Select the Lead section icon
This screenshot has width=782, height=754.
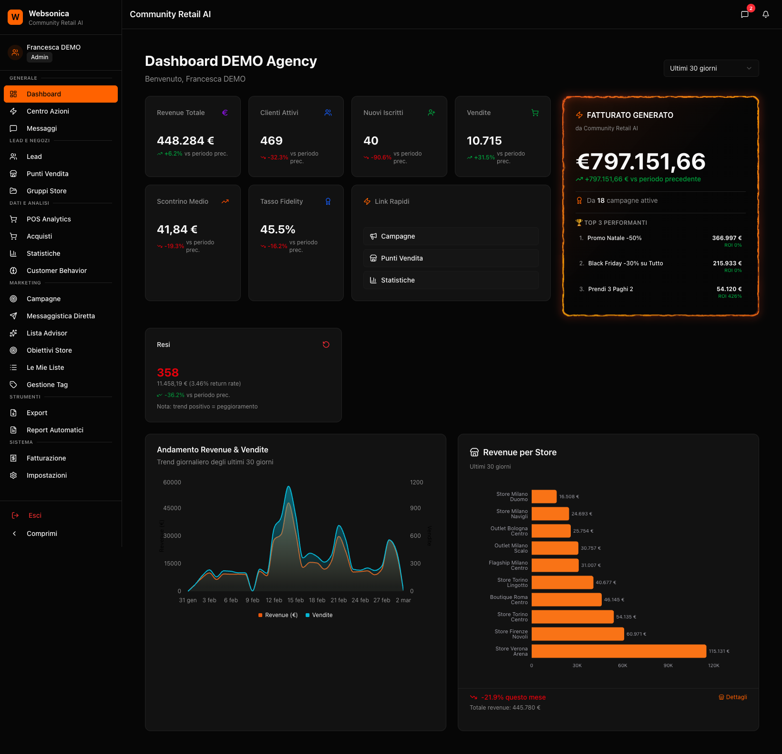[x=13, y=156]
